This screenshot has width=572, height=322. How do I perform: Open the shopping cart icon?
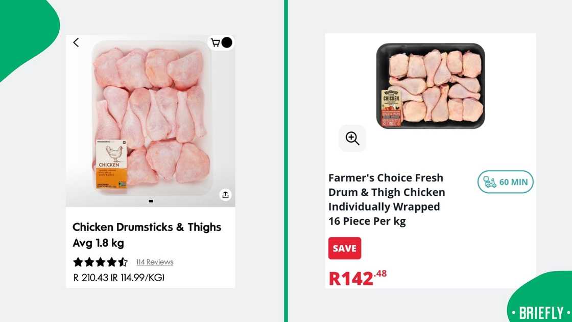pos(217,42)
